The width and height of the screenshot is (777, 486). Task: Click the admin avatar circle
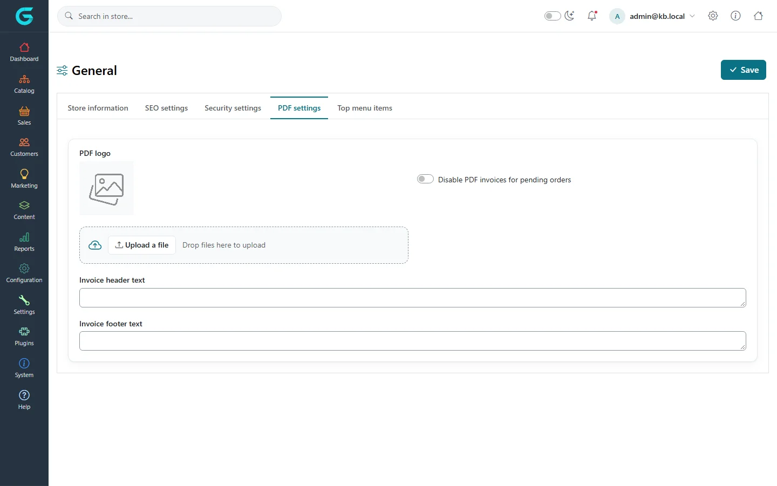click(617, 16)
